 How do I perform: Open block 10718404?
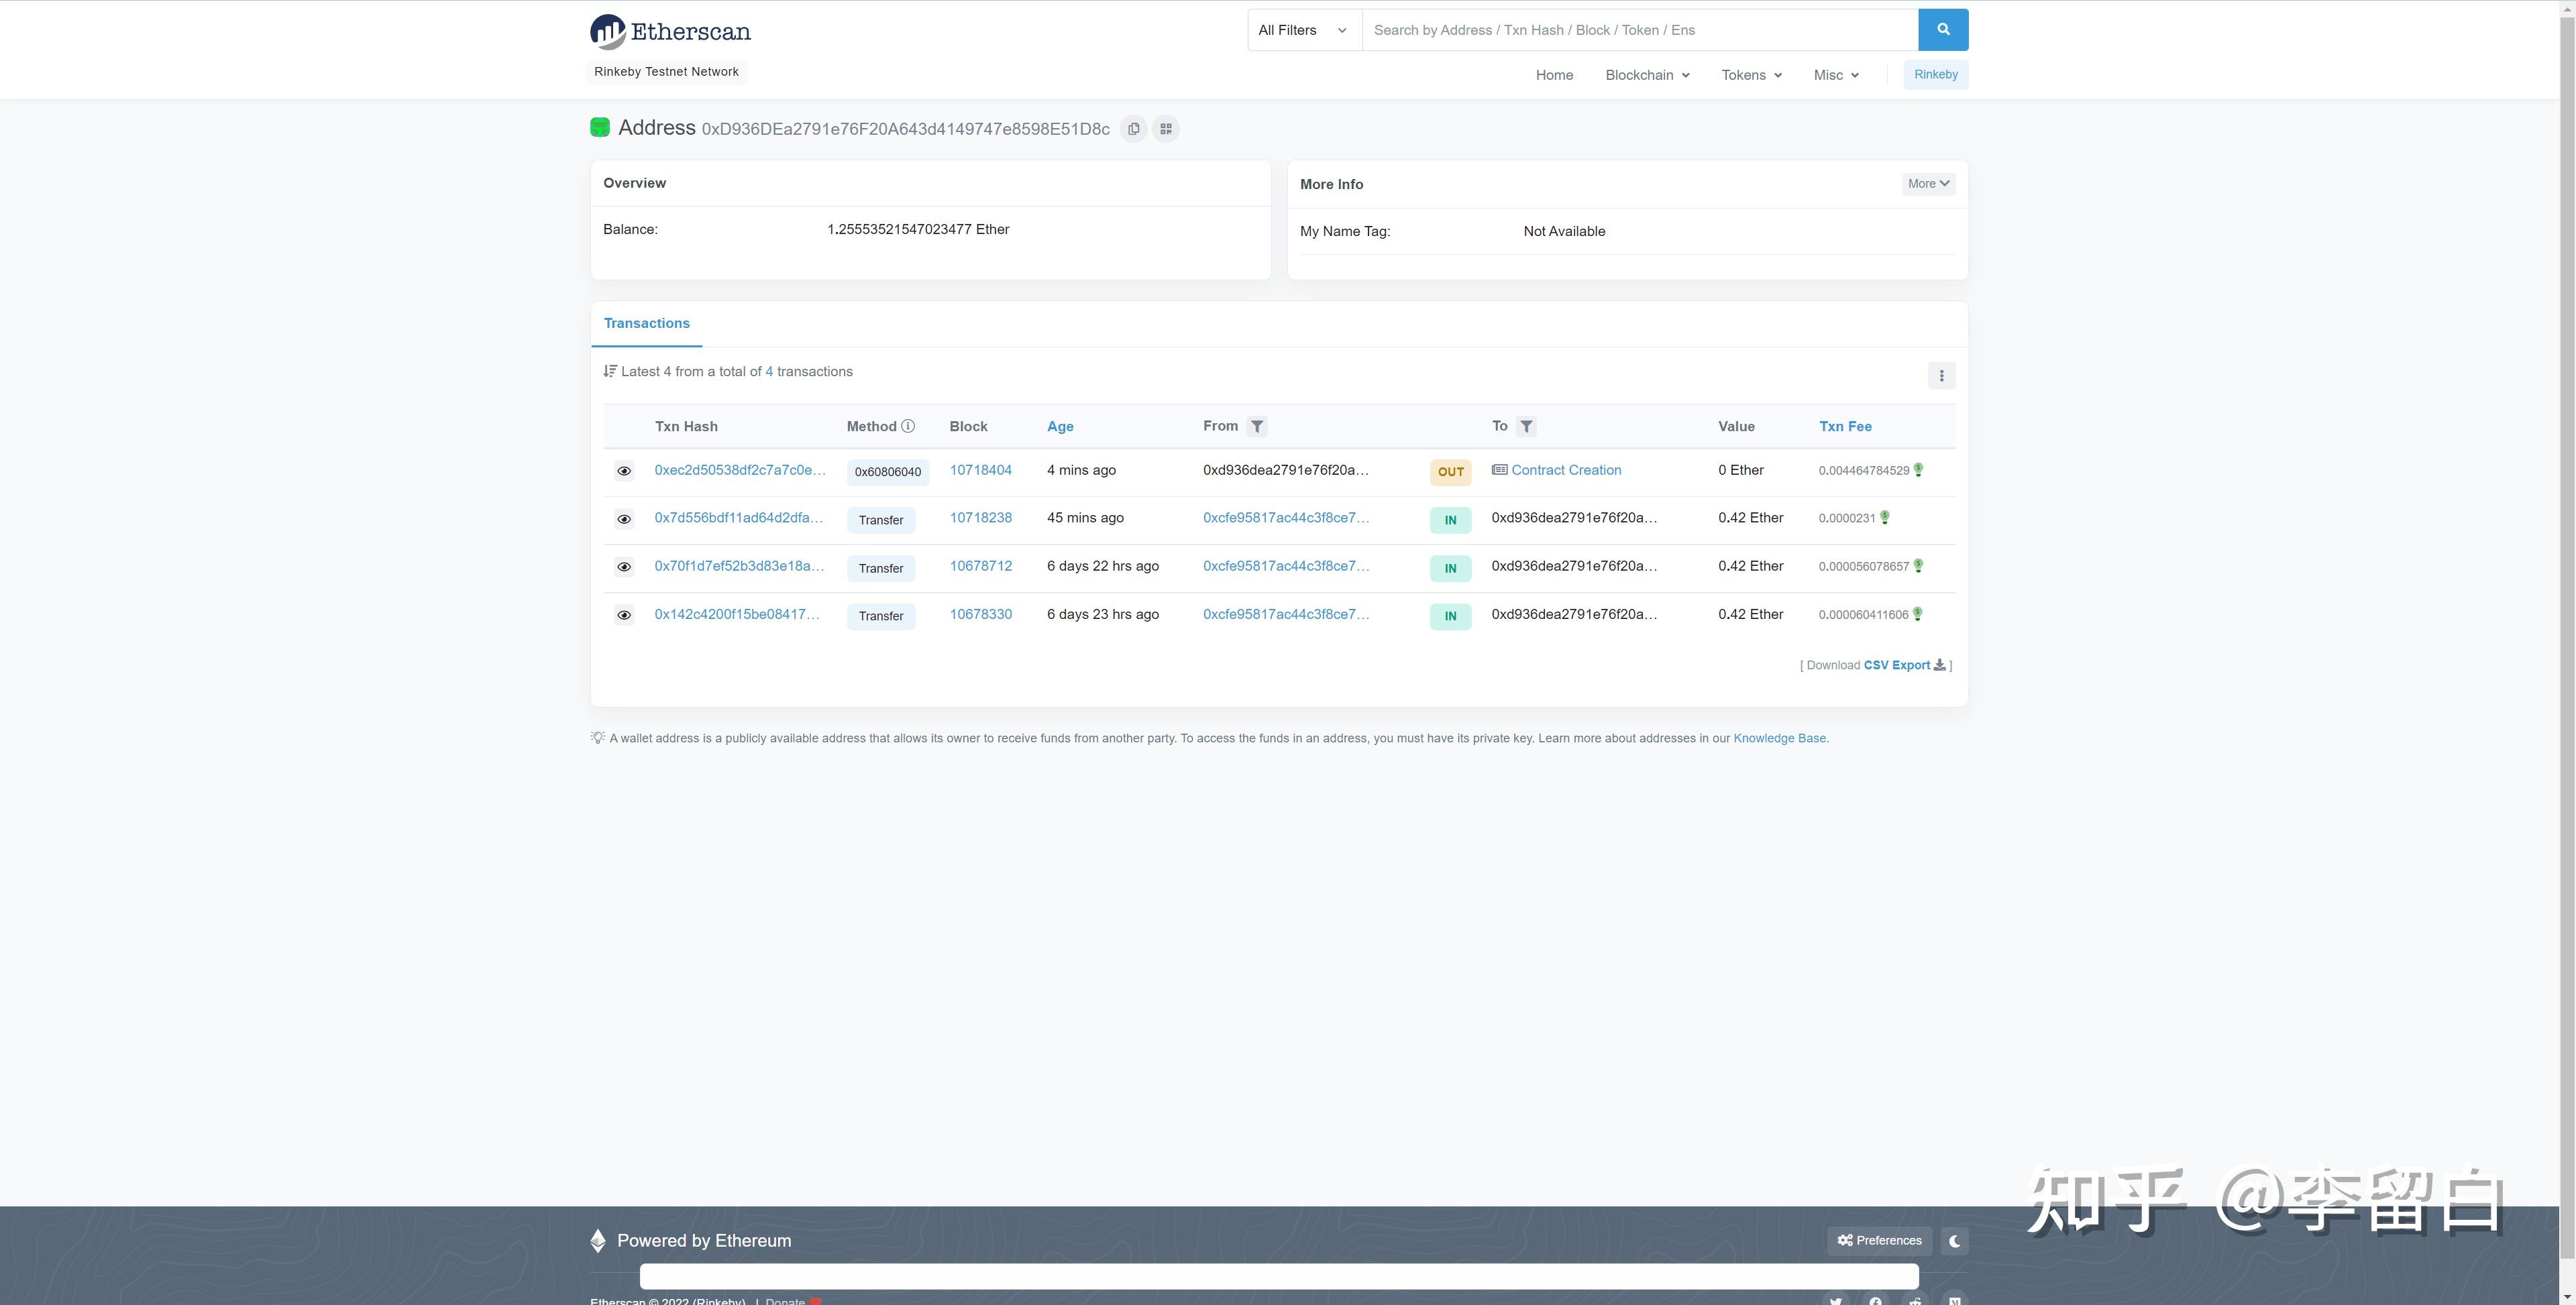980,470
